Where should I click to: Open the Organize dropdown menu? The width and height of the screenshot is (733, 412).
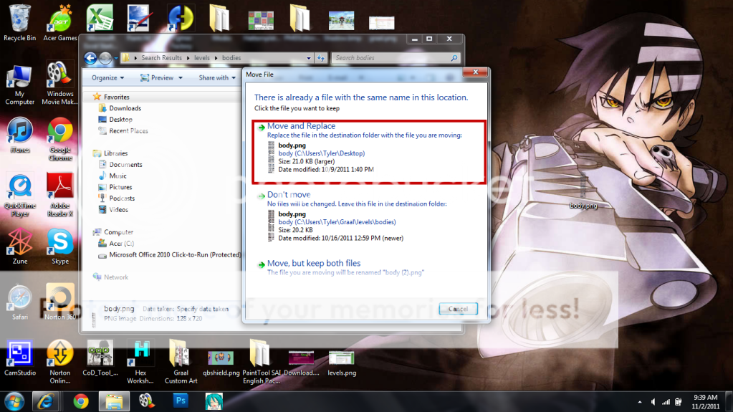[107, 77]
